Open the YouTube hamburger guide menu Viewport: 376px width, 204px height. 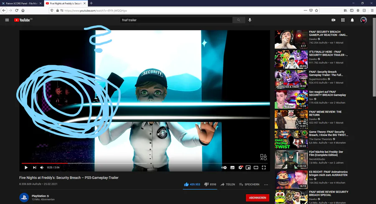(x=7, y=20)
